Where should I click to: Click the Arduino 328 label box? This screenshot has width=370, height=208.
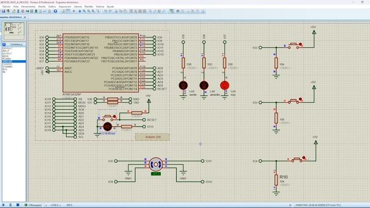point(152,137)
